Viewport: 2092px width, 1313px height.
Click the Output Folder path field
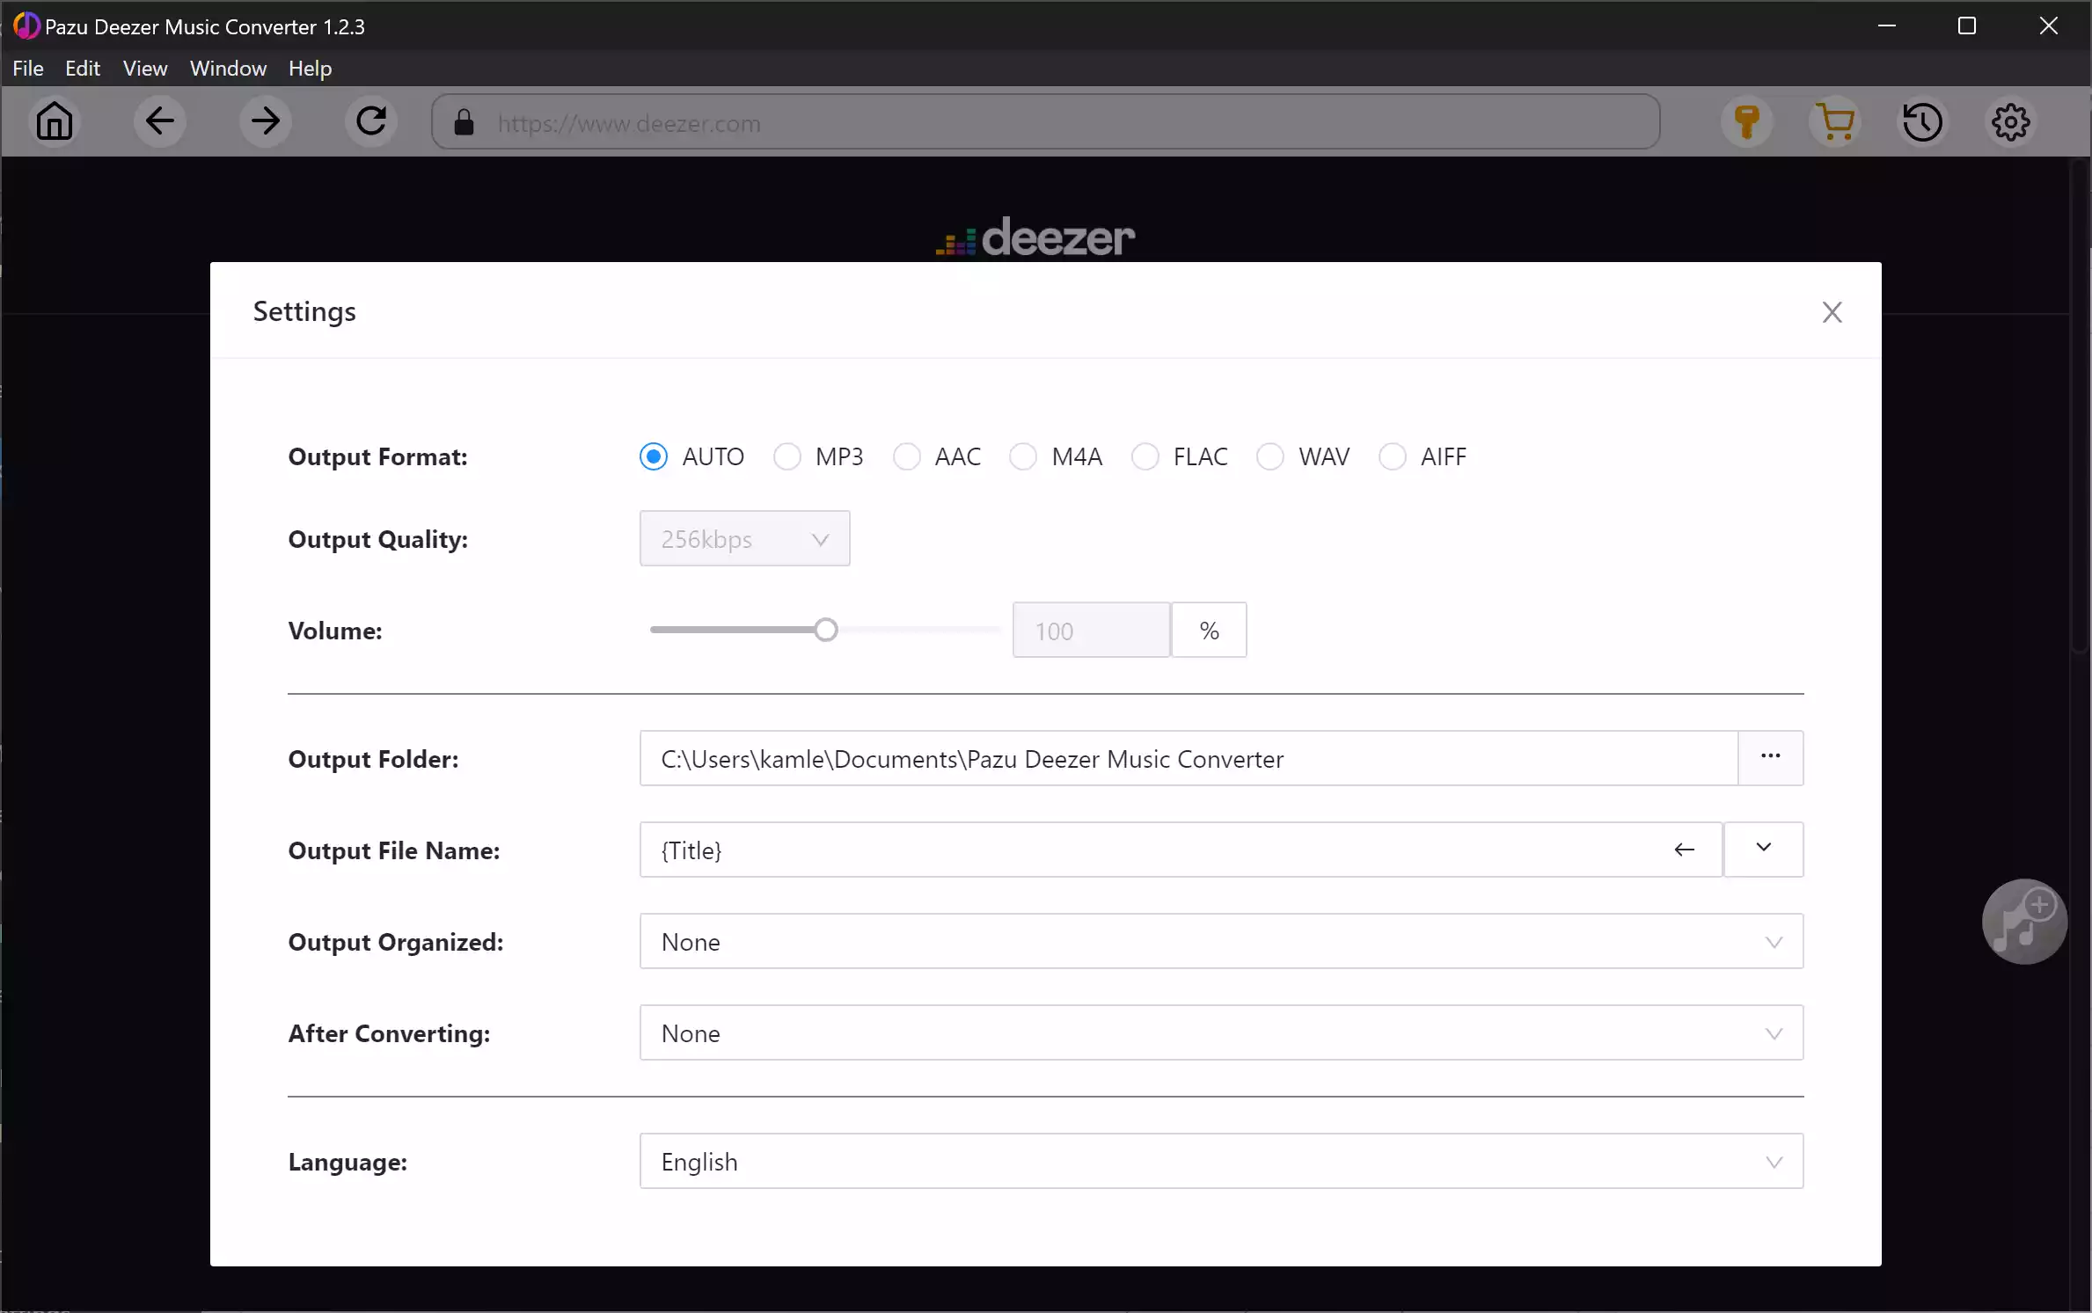click(x=1189, y=758)
